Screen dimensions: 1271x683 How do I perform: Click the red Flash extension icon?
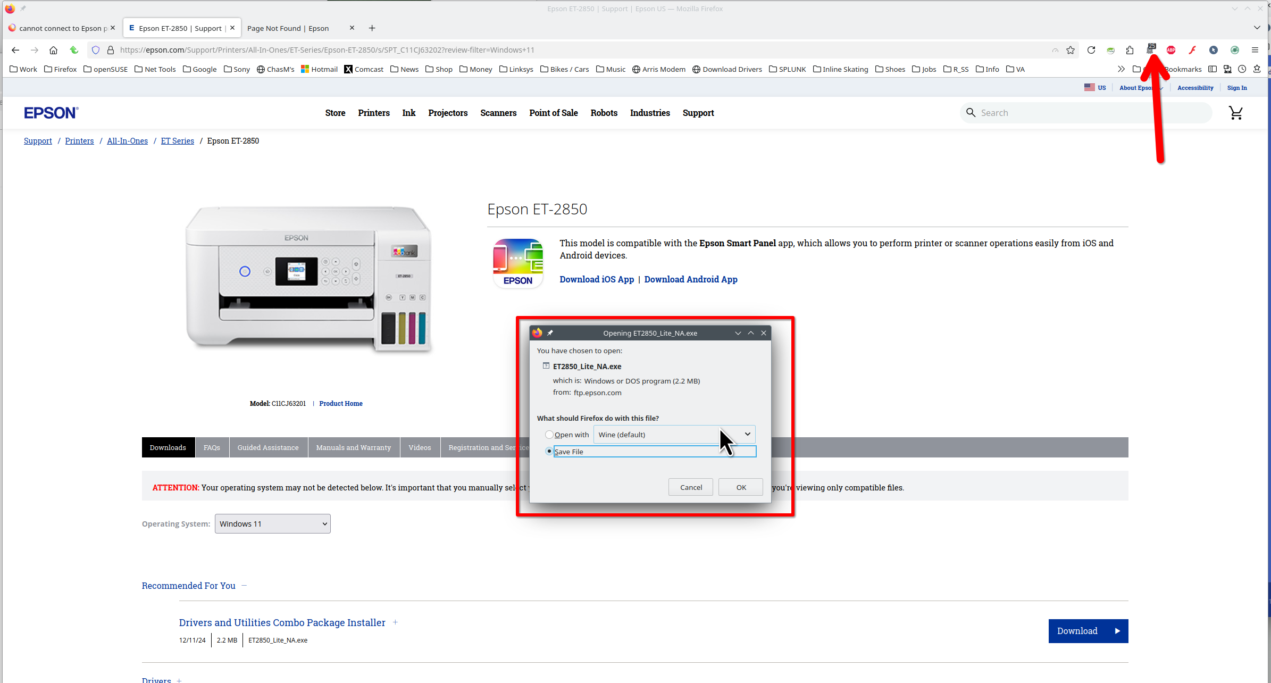(1192, 50)
